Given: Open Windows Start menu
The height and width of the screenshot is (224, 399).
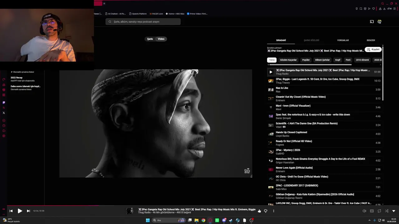Looking at the screenshot, I should tap(148, 220).
